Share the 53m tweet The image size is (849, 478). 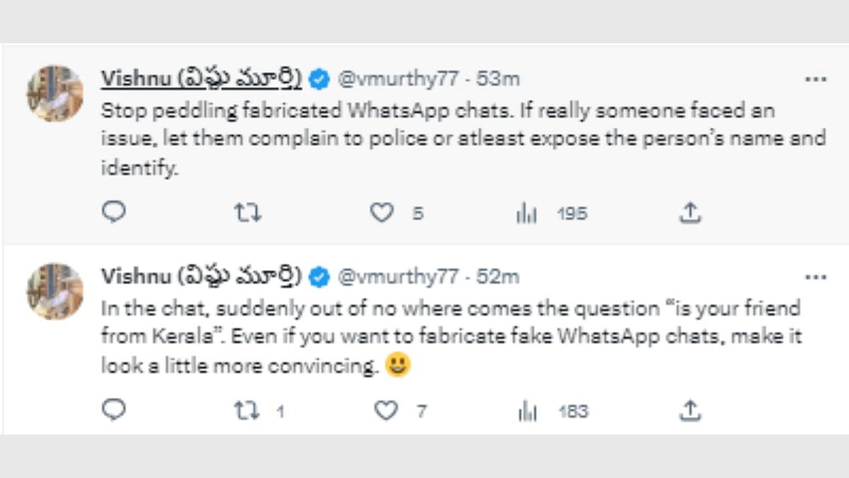tap(690, 212)
